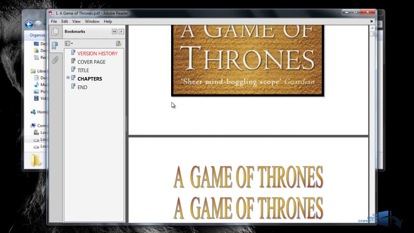Viewport: 414px width, 233px height.
Task: Open the Help menu
Action: 108,21
